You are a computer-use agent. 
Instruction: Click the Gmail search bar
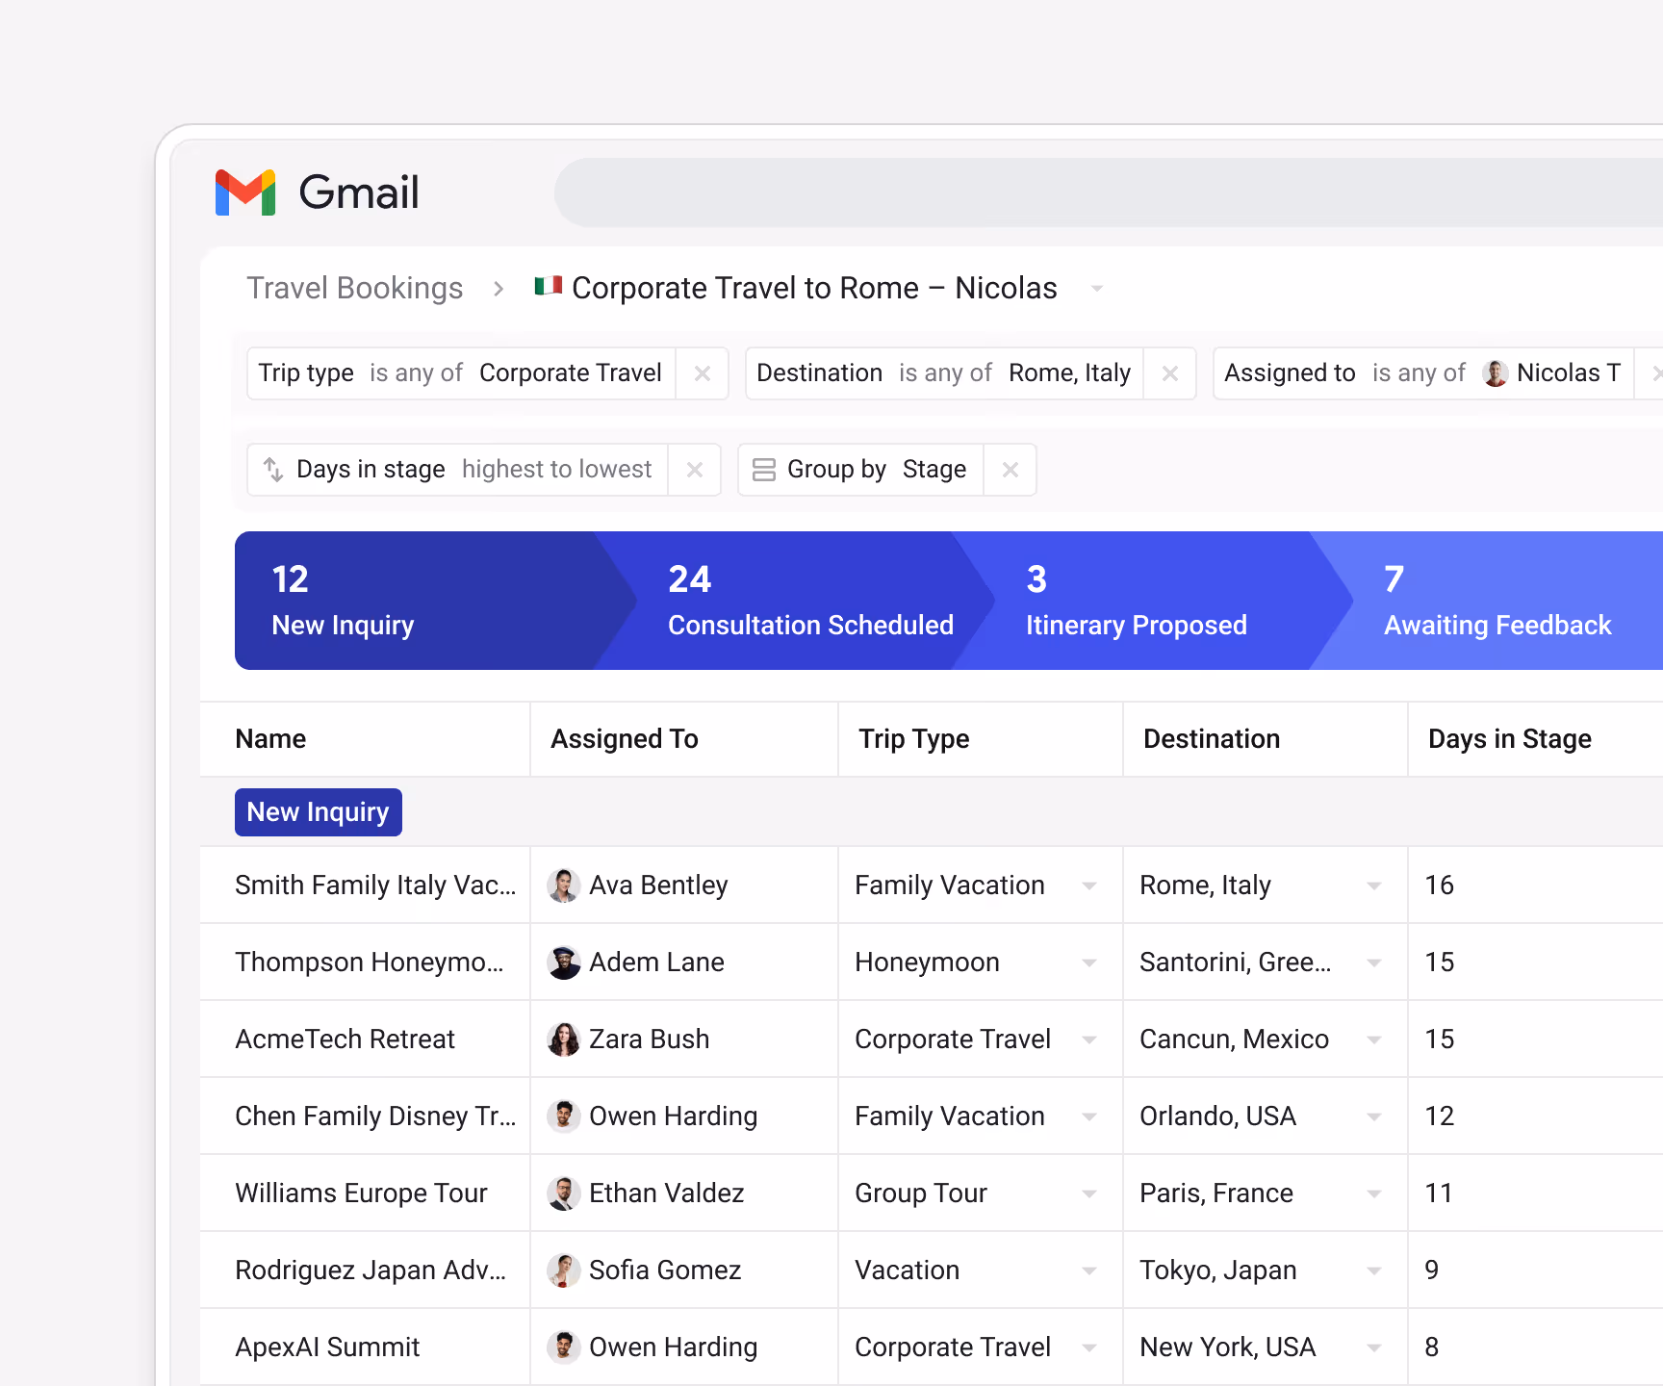pyautogui.click(x=1107, y=192)
